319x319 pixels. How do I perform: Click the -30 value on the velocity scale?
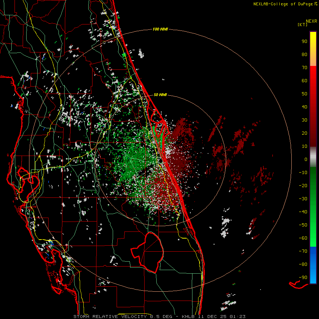303,199
